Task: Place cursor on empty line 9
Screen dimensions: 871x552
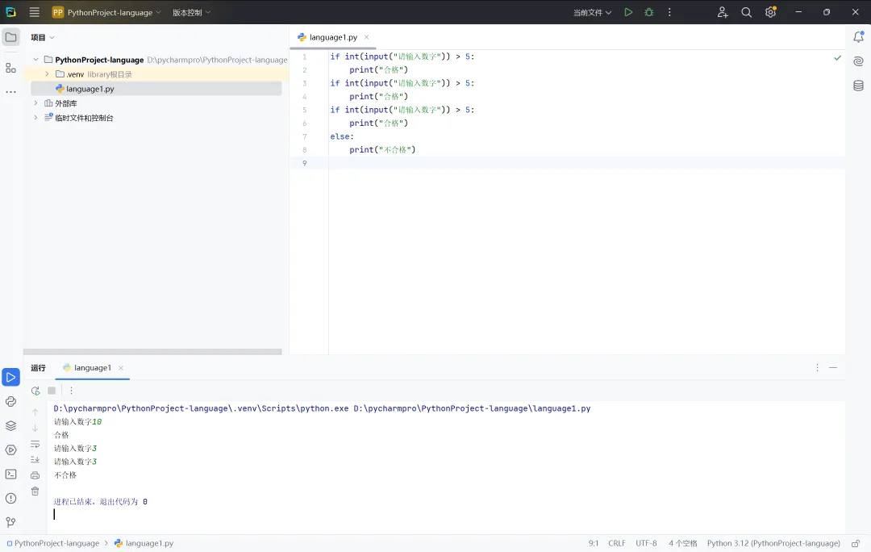Action: [586, 163]
